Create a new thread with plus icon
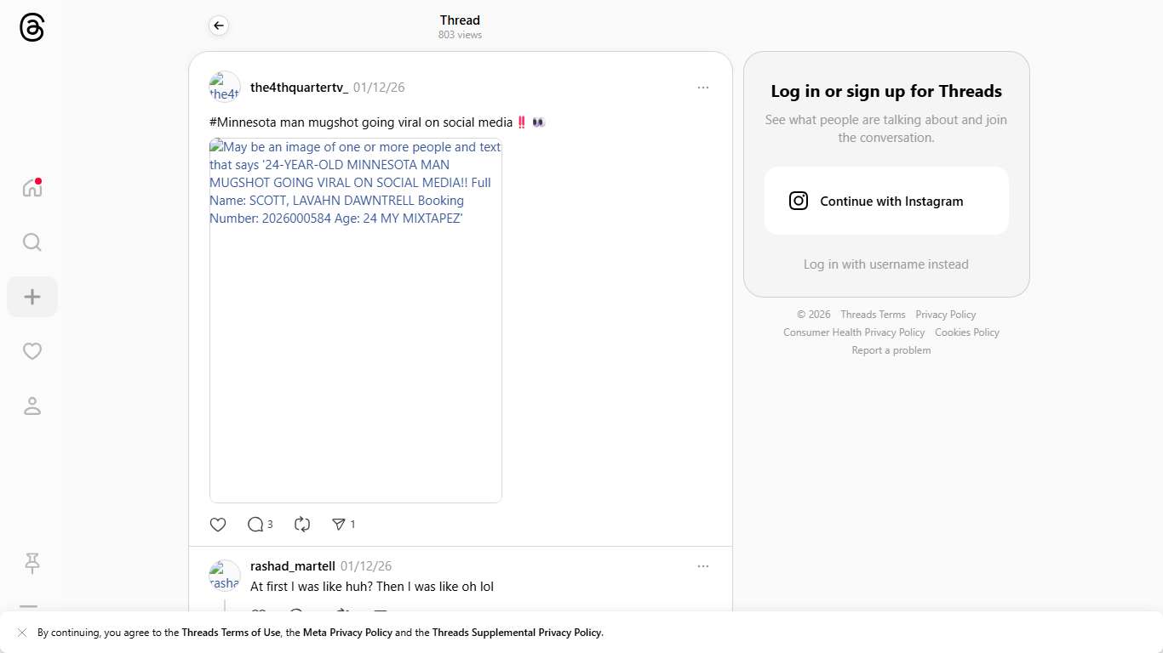The width and height of the screenshot is (1163, 653). (x=32, y=297)
